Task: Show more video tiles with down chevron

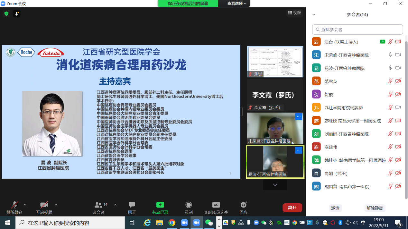Action: point(275,185)
